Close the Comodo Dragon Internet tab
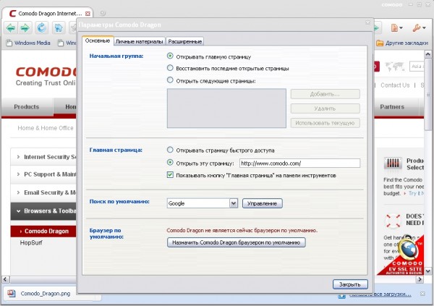This screenshot has width=434, height=306. (88, 14)
